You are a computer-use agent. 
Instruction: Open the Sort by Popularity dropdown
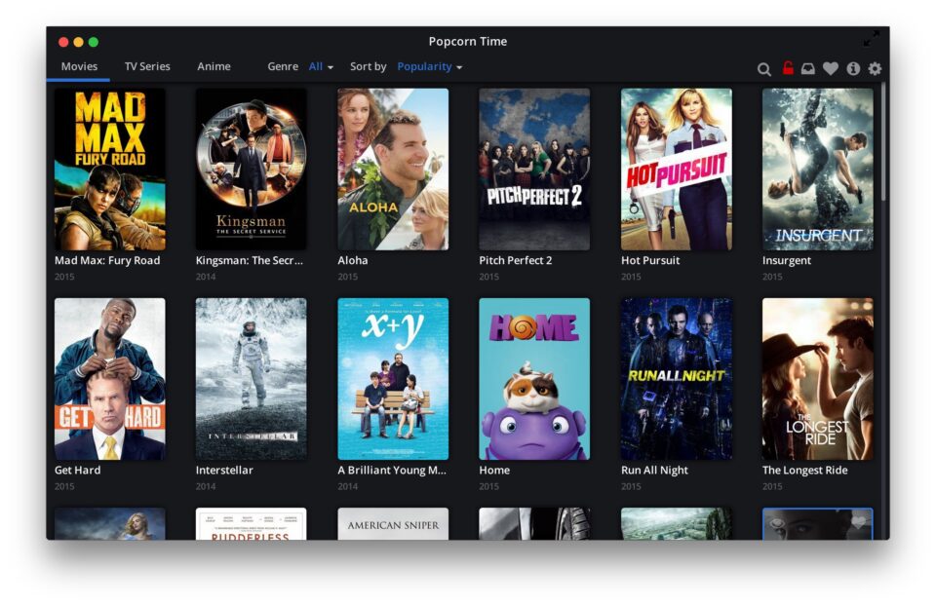click(x=430, y=67)
